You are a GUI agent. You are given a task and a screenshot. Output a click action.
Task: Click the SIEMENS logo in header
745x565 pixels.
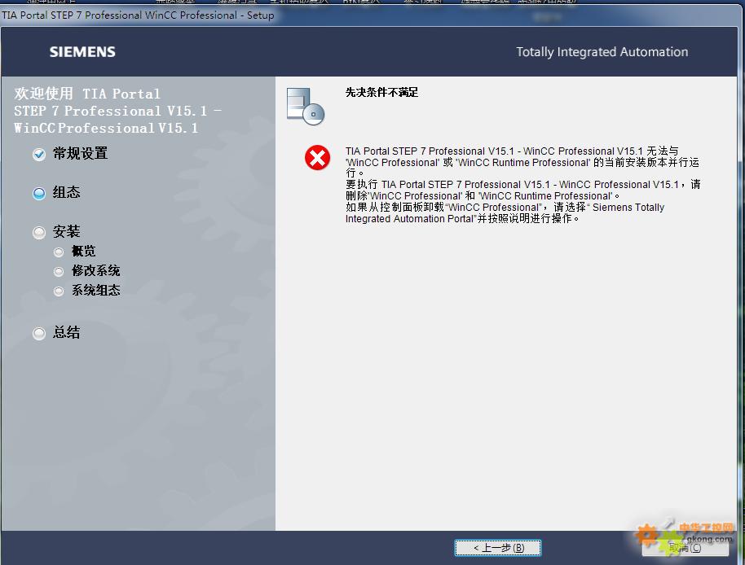click(82, 52)
